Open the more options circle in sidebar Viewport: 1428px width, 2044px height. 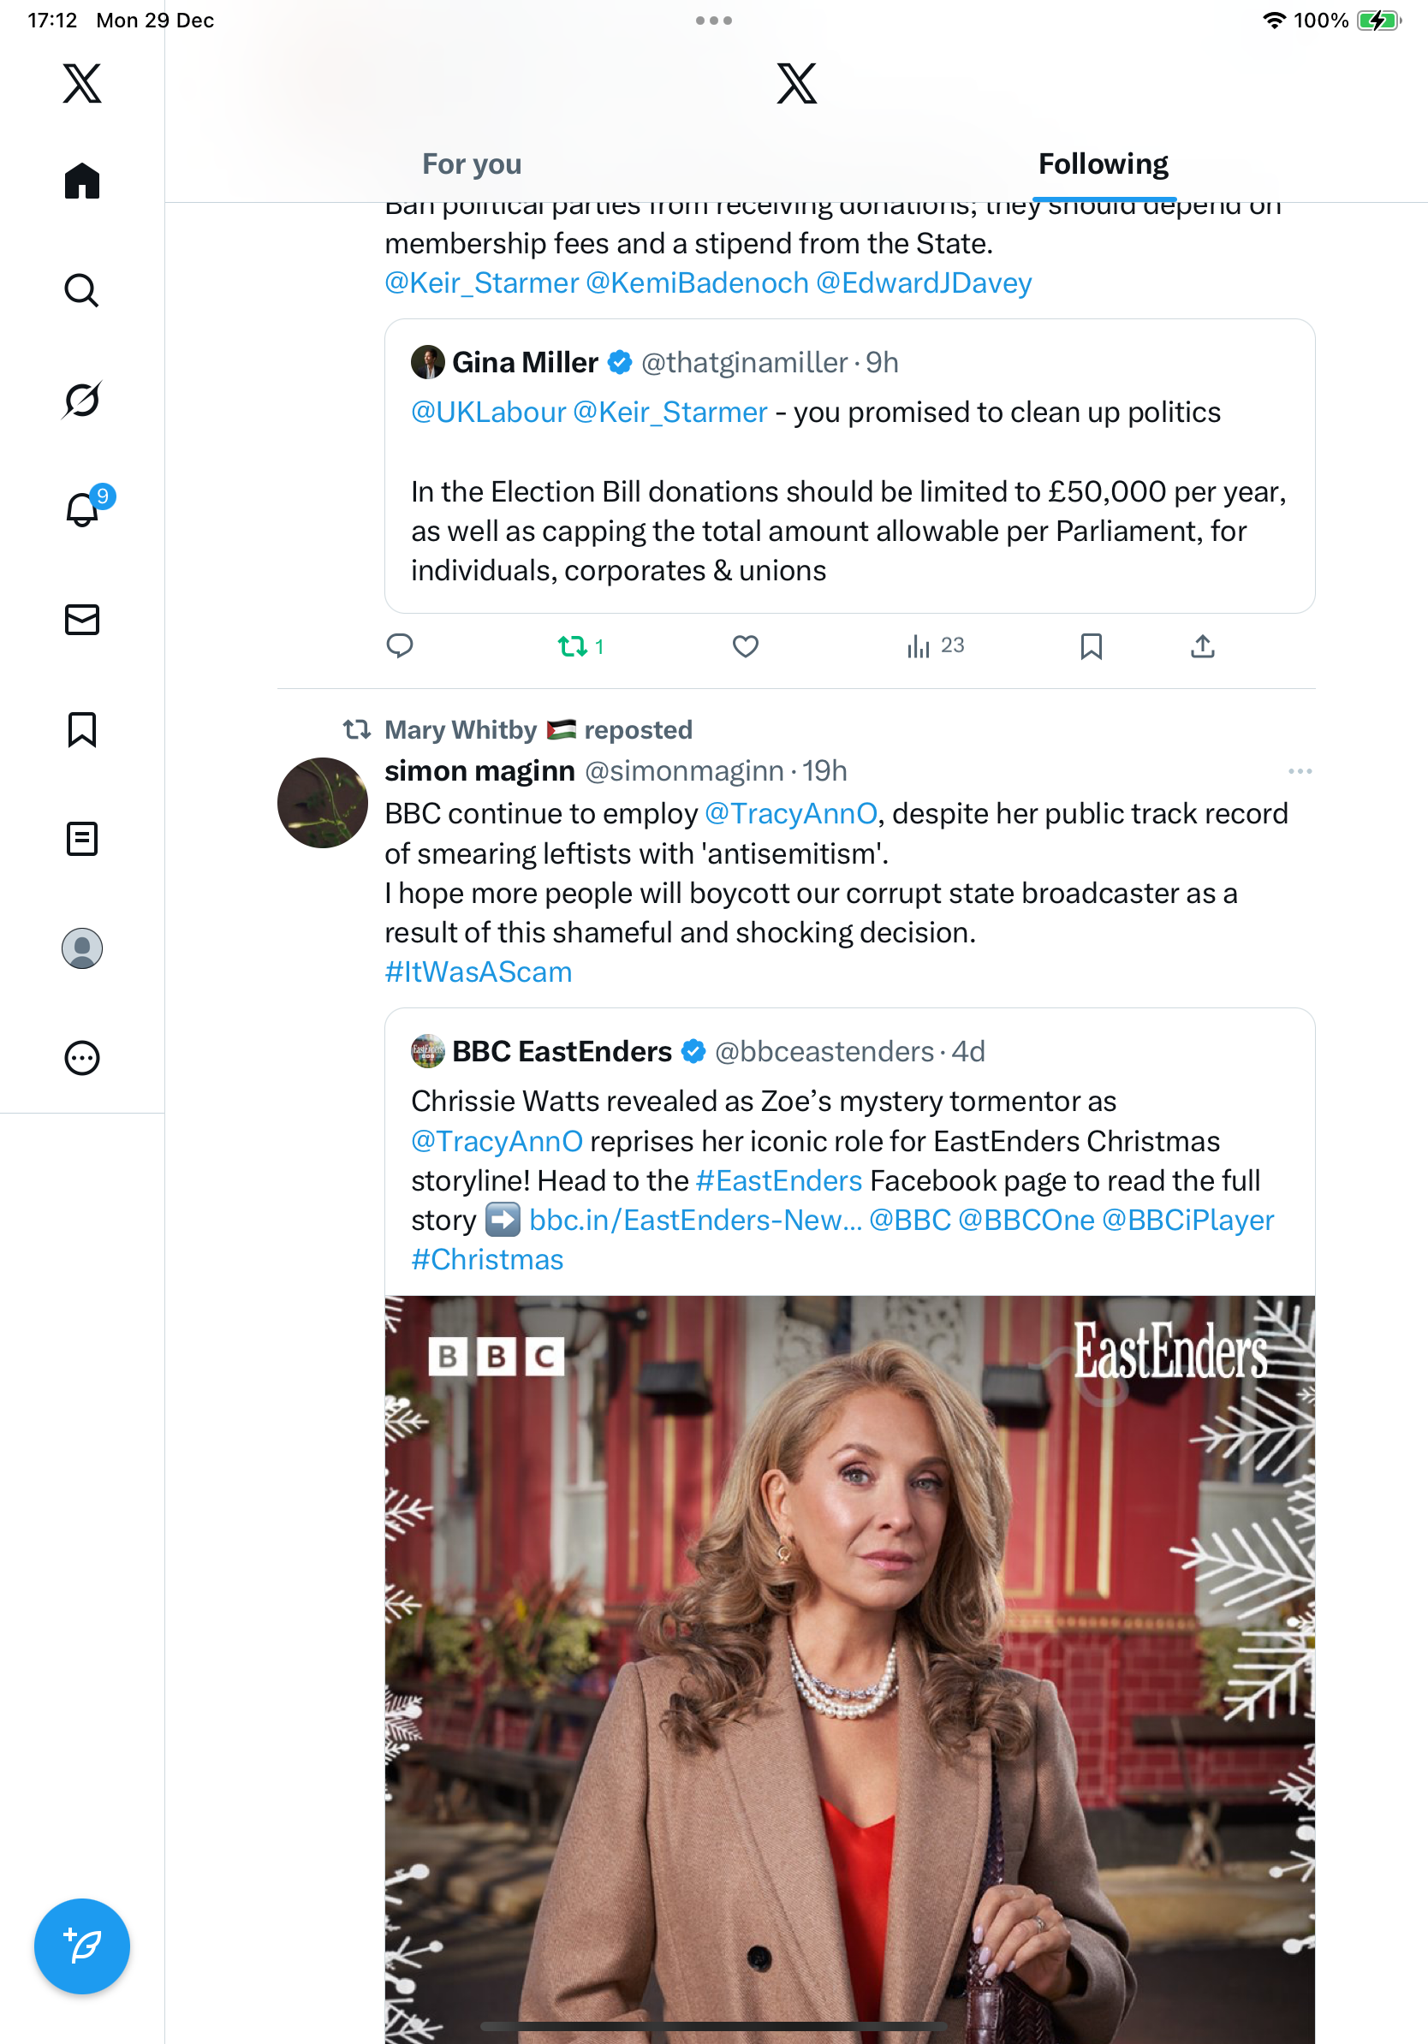pyautogui.click(x=82, y=1059)
